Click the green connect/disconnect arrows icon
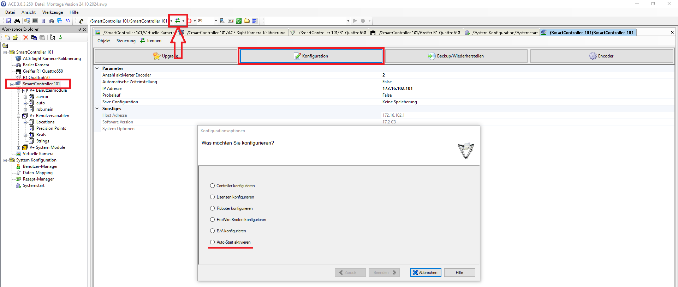Screen dimensions: 678x287 click(178, 21)
